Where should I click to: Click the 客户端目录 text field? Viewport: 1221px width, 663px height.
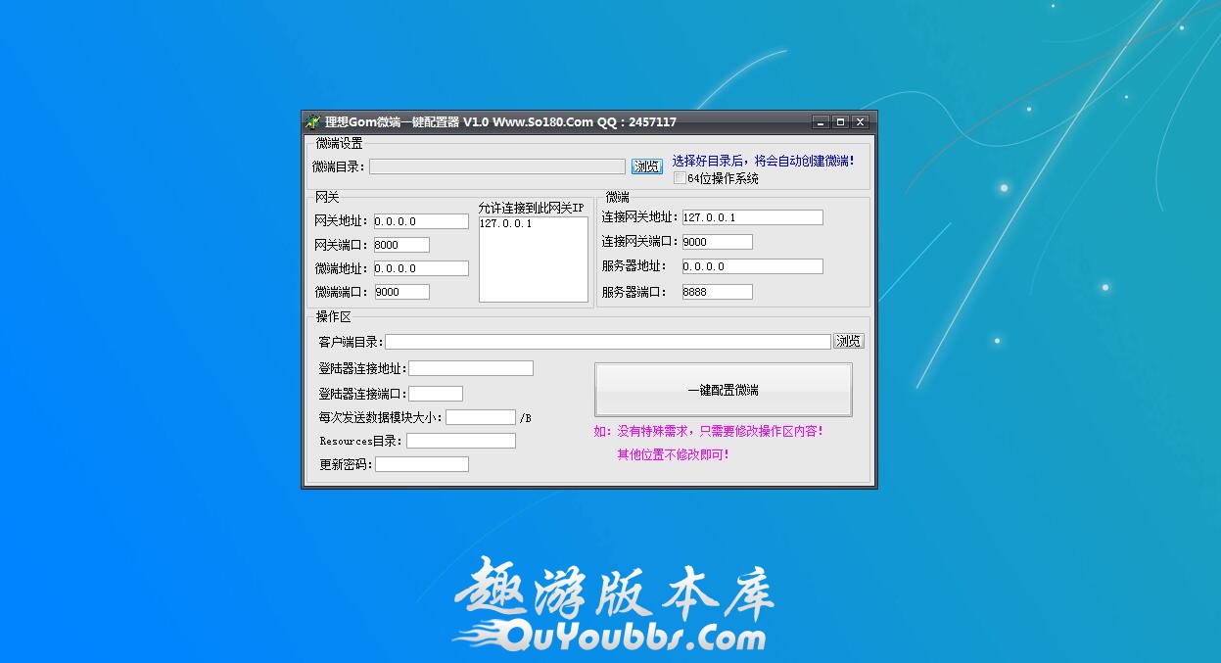[607, 342]
